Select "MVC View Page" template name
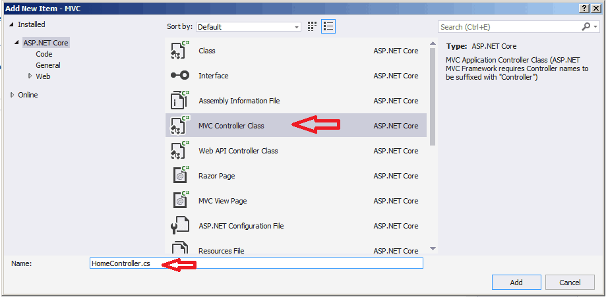 [223, 201]
